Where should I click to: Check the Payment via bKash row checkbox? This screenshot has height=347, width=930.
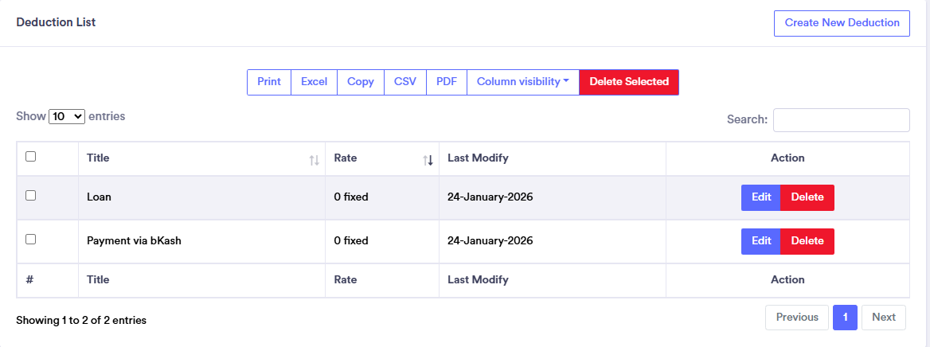coord(31,239)
